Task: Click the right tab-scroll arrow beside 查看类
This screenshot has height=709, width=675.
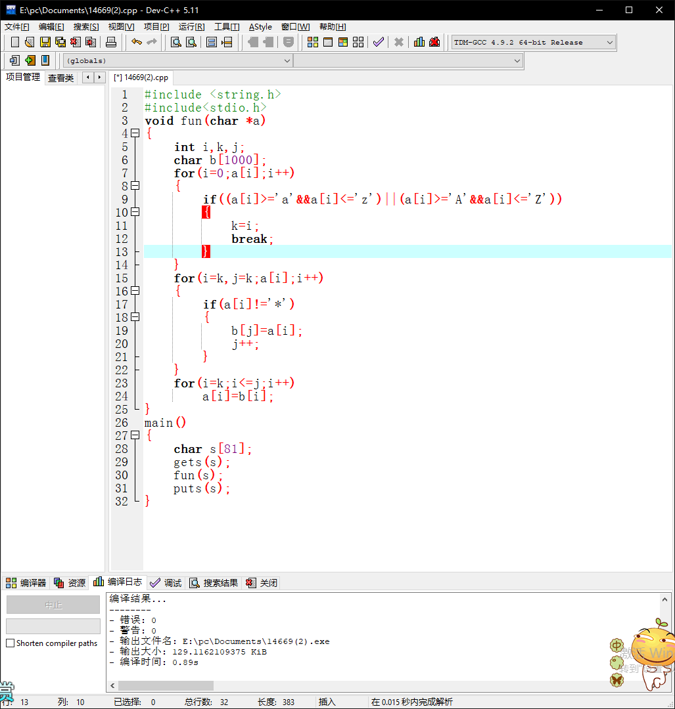Action: click(x=100, y=77)
